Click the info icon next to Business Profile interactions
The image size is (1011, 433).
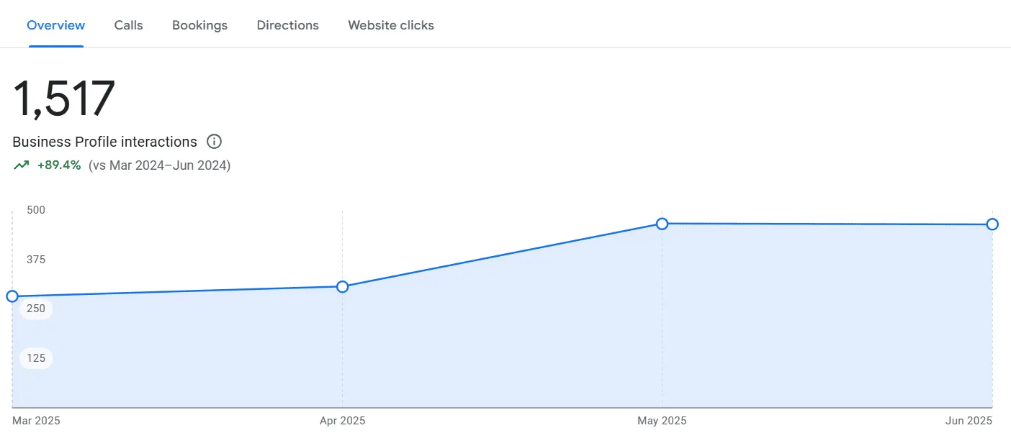click(214, 141)
